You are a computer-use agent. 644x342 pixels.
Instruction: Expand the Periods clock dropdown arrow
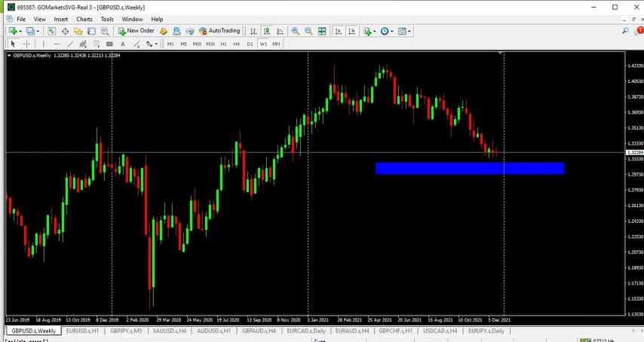coord(392,31)
